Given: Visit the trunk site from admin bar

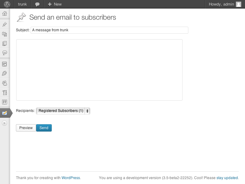Looking at the screenshot, I should point(22,4).
